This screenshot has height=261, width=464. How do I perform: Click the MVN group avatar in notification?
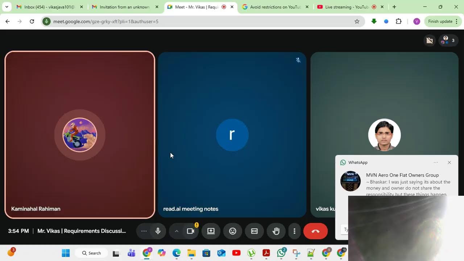click(x=351, y=181)
